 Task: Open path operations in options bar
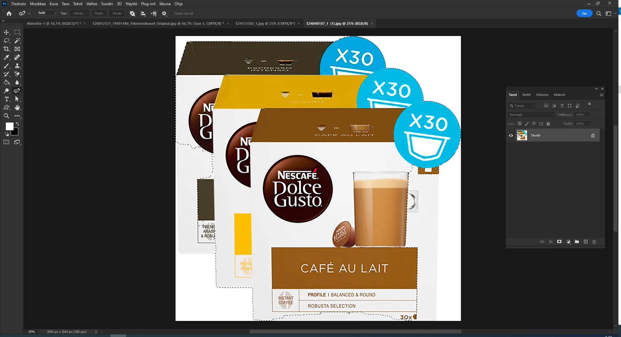132,14
